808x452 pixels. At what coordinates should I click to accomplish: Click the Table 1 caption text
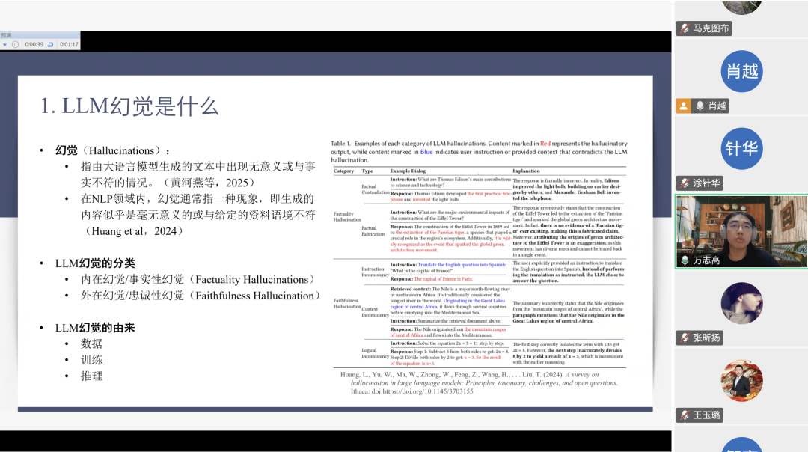pyautogui.click(x=479, y=151)
